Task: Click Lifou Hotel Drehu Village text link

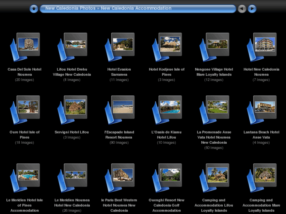Action: tap(72, 72)
